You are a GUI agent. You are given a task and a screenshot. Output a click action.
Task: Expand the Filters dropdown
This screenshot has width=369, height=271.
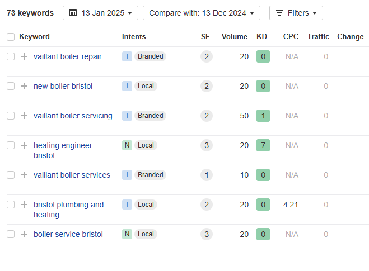296,13
